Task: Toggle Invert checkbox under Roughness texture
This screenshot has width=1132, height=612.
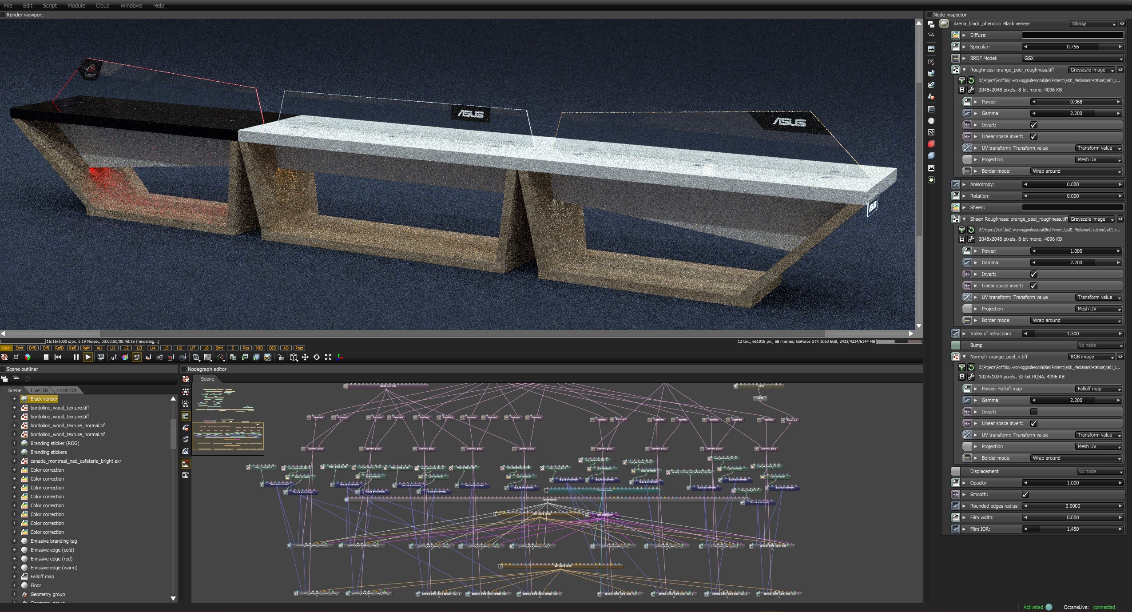Action: [1033, 125]
